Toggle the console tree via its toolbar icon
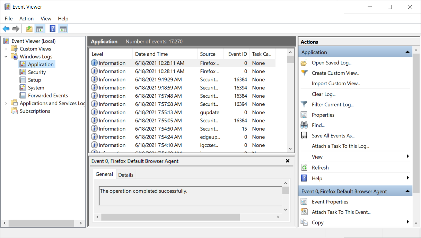This screenshot has height=238, width=421. pyautogui.click(x=40, y=29)
